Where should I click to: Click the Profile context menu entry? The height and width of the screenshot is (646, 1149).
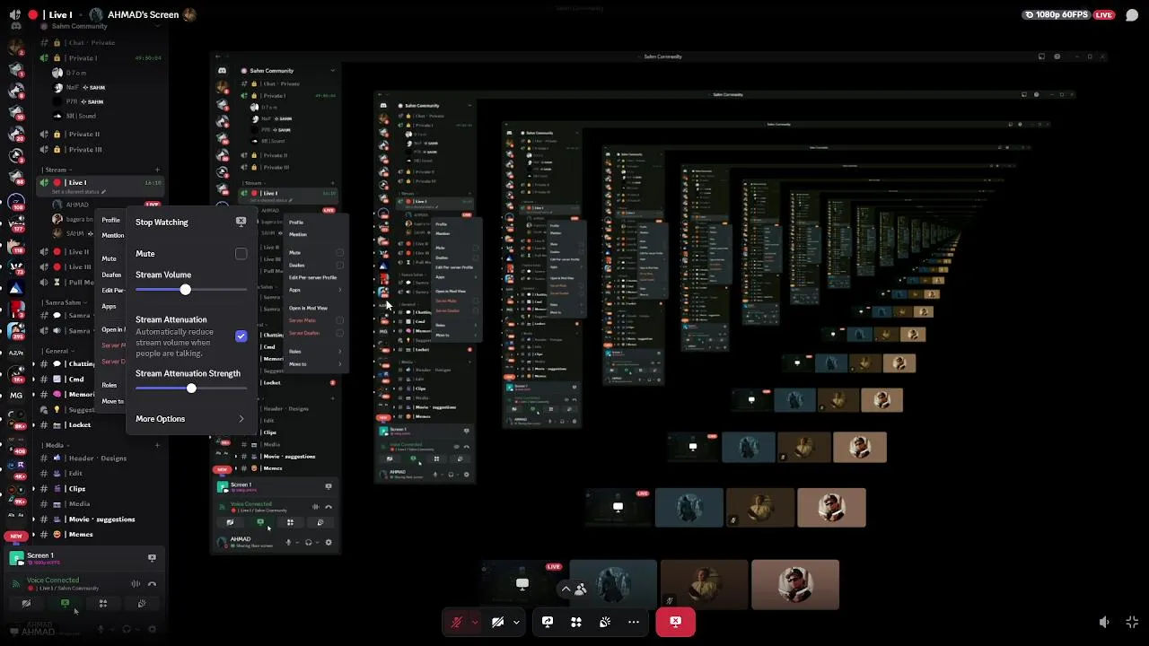[x=110, y=220]
